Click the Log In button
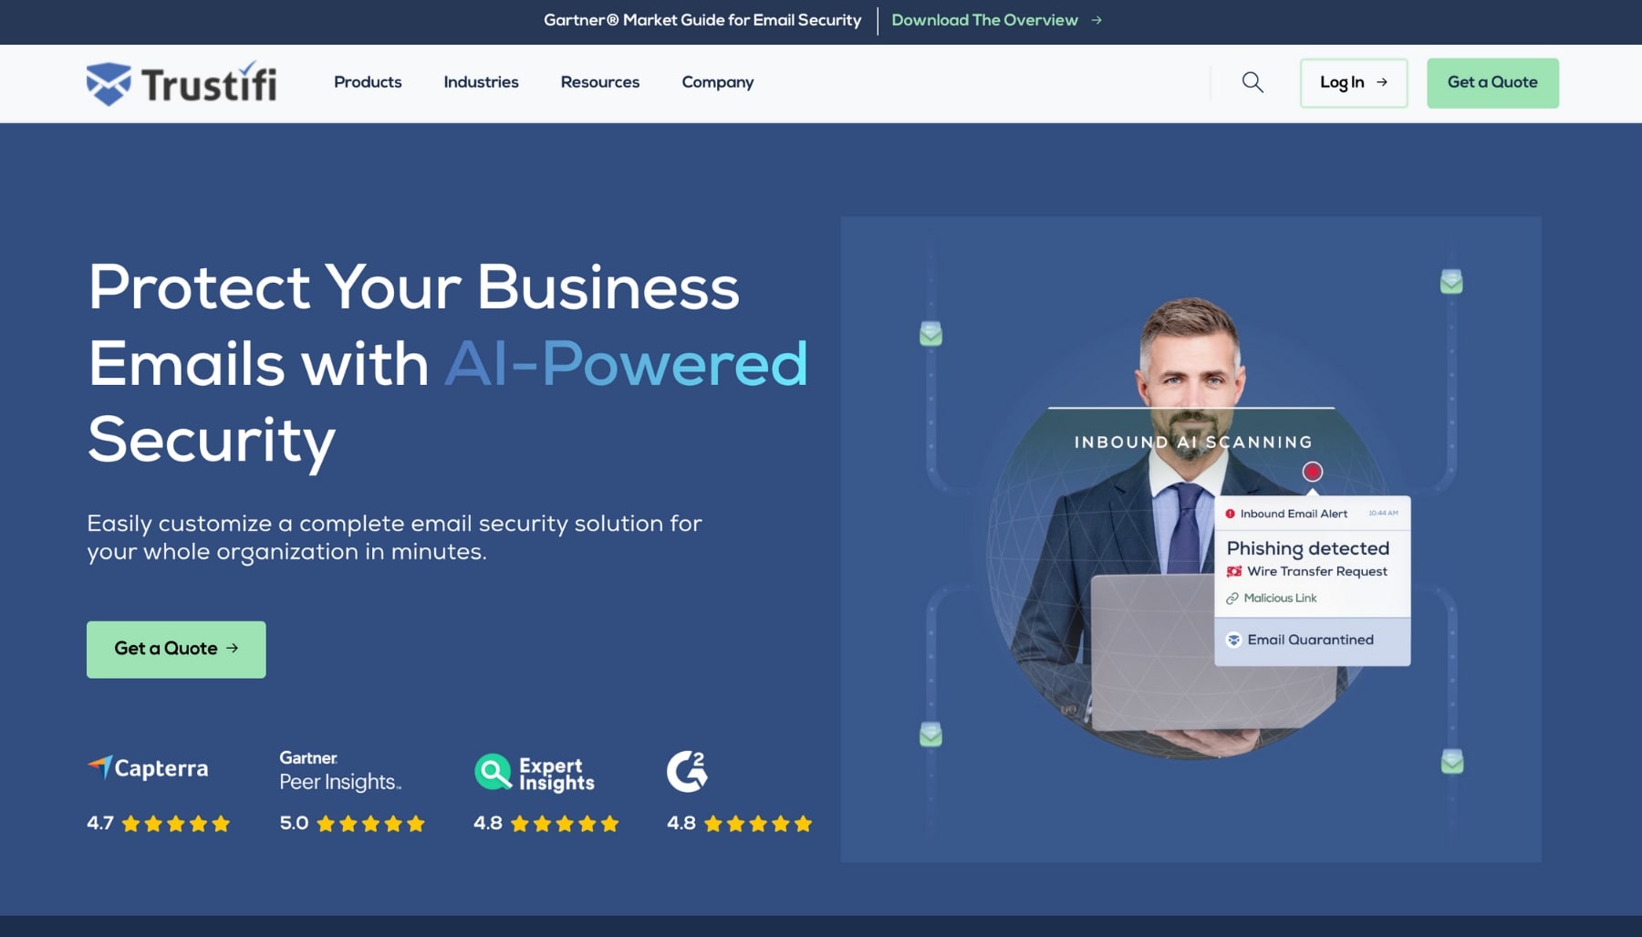Screen dimensions: 1642x937 [1354, 83]
